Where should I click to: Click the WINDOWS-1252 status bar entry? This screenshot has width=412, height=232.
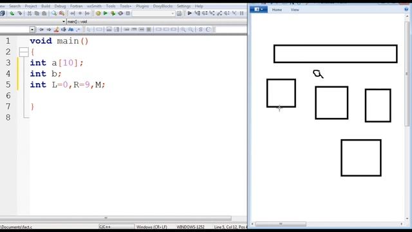(191, 227)
